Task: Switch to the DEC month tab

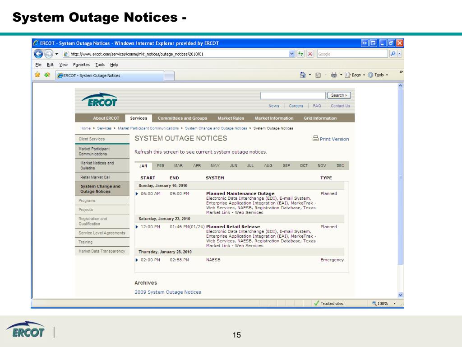Action: pos(340,165)
